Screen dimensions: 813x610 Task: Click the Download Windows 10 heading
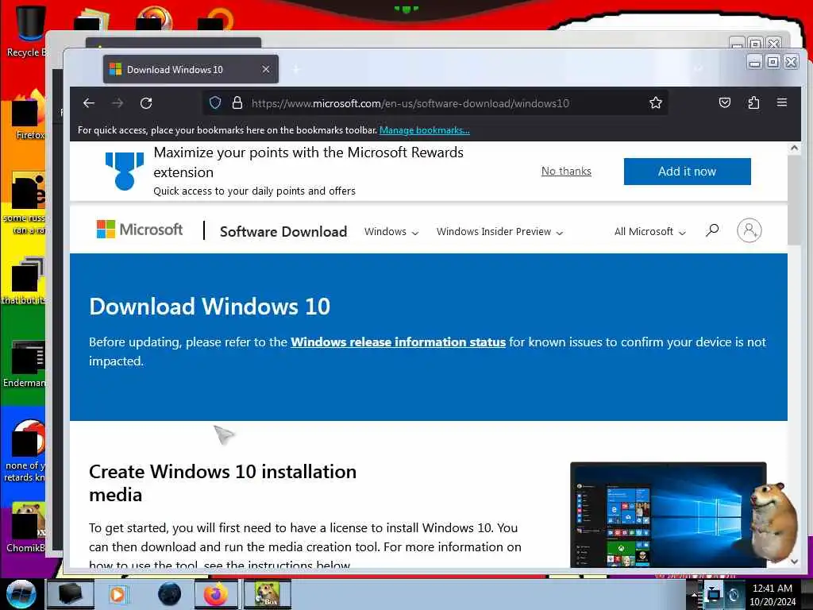point(210,307)
